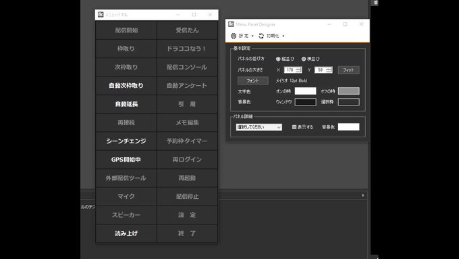The image size is (459, 259).
Task: Toggle the 自動アンケート panel button
Action: 187,86
